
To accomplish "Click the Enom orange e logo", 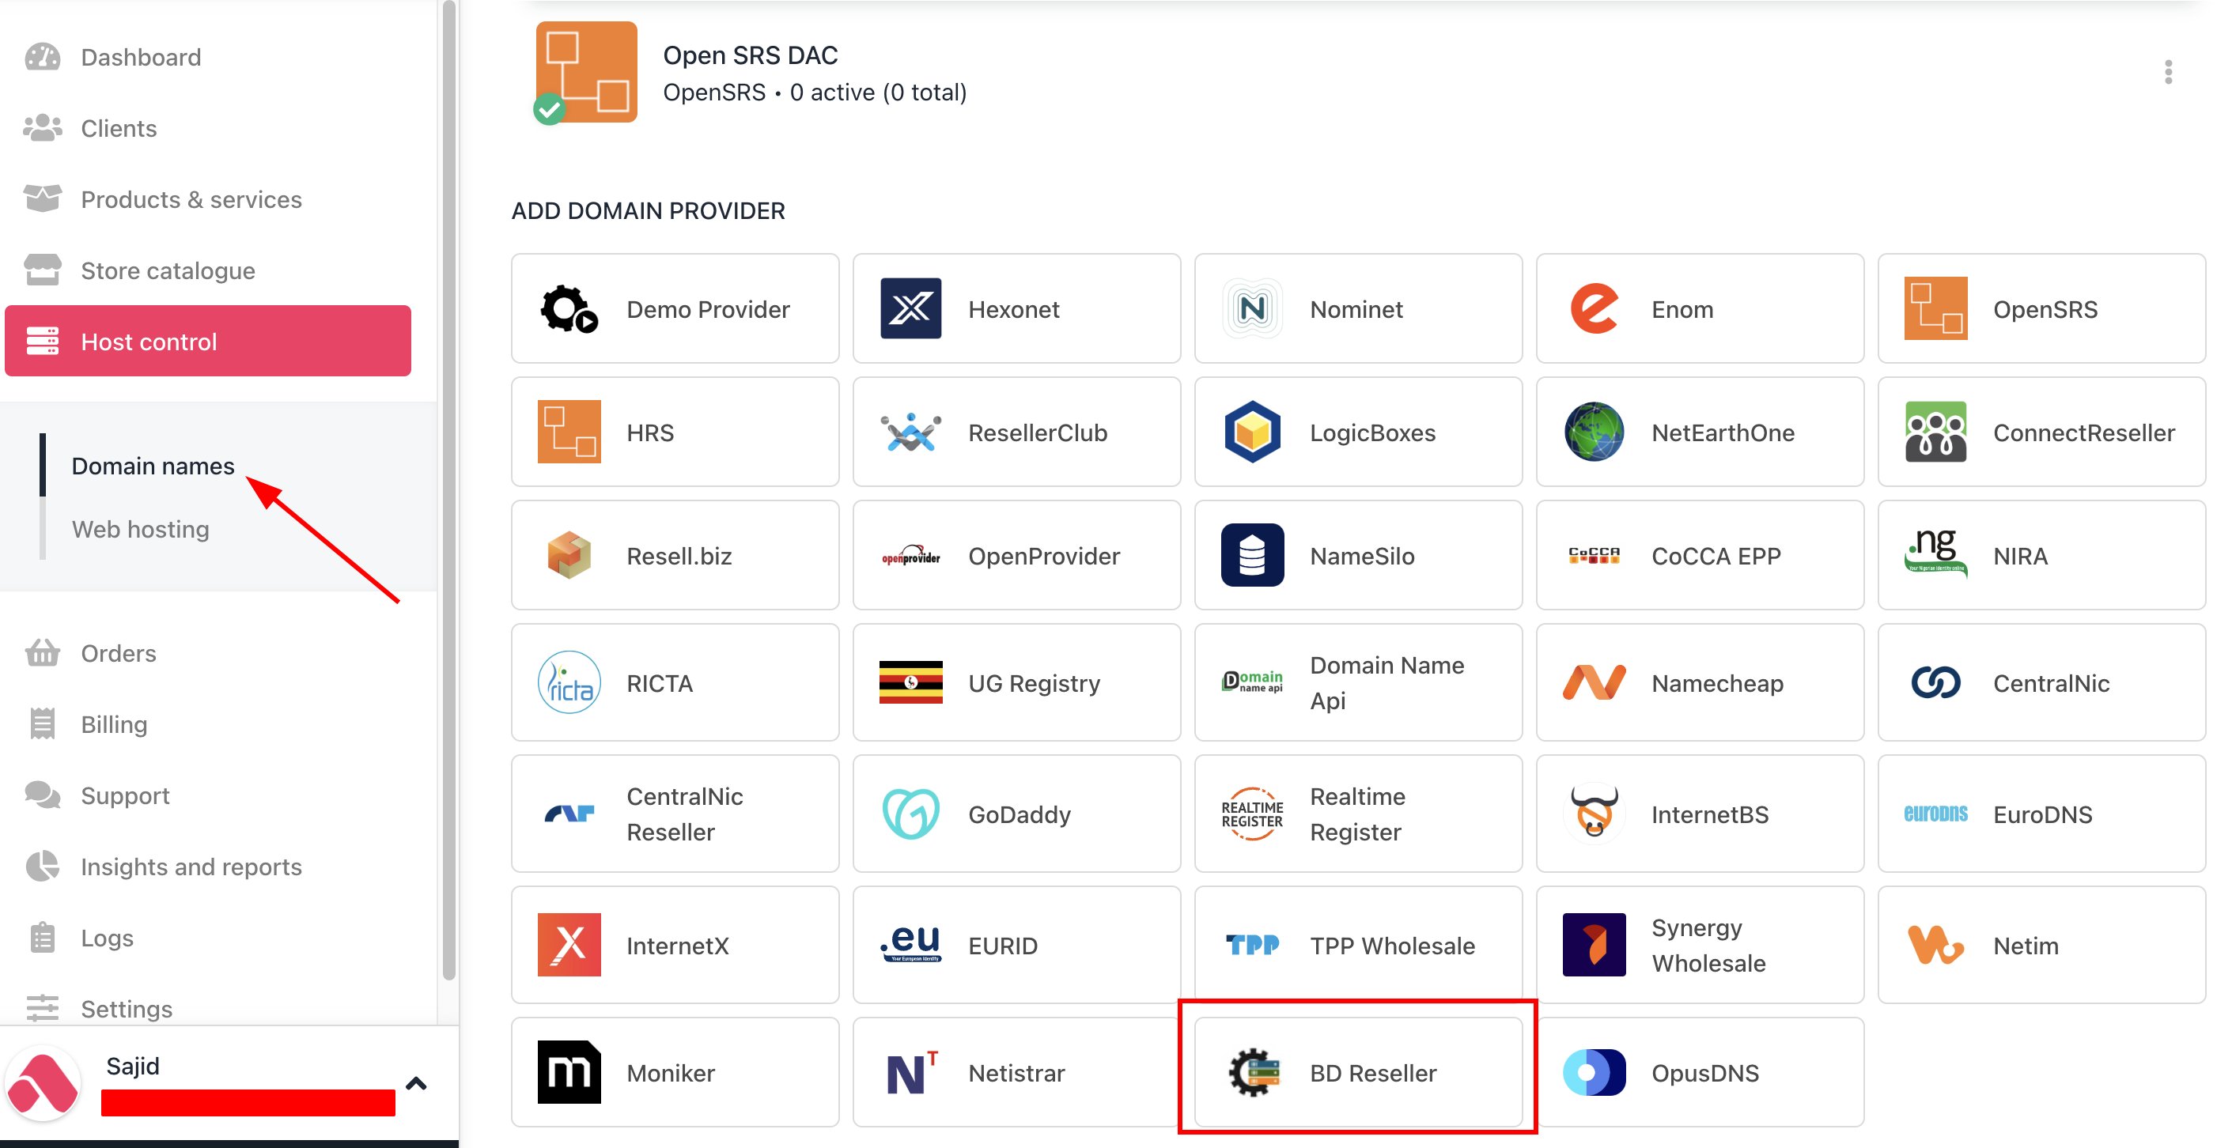I will [1594, 308].
